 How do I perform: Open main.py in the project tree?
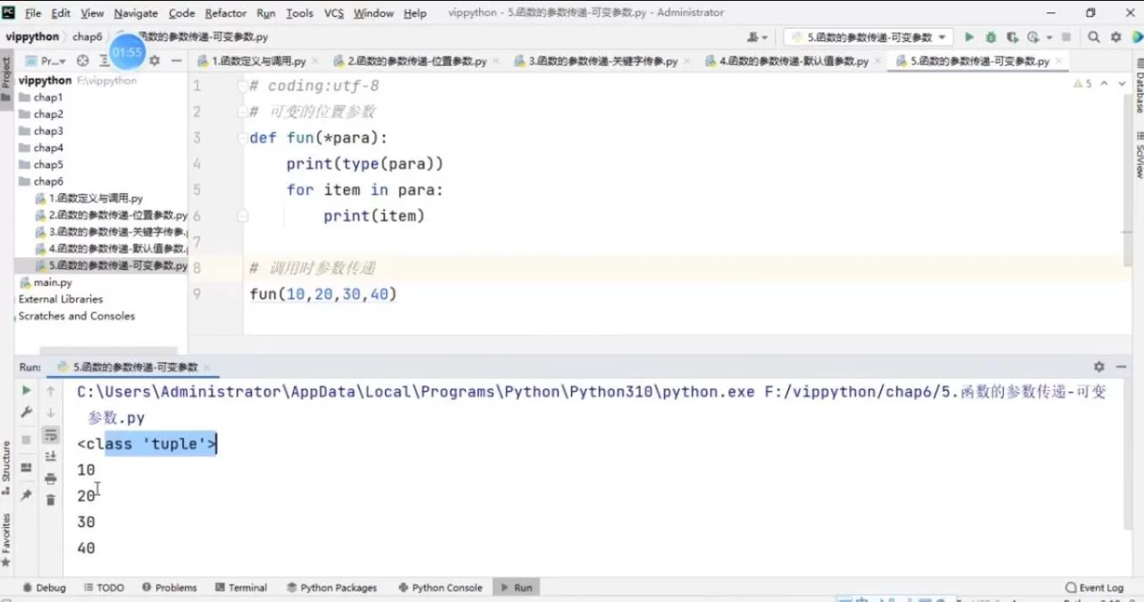coord(52,282)
